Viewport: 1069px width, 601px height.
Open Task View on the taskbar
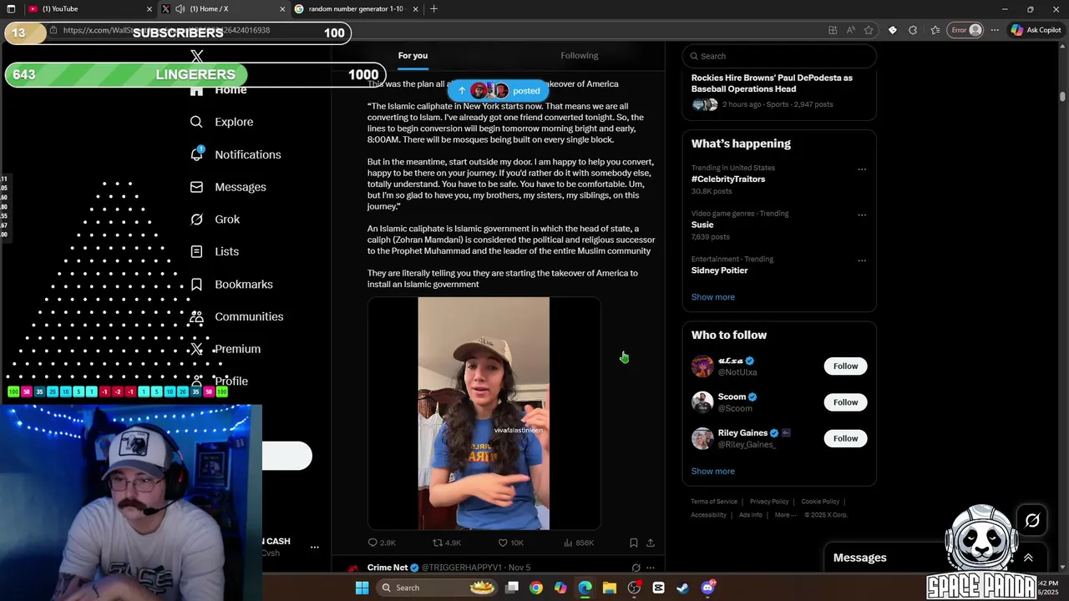coord(512,588)
